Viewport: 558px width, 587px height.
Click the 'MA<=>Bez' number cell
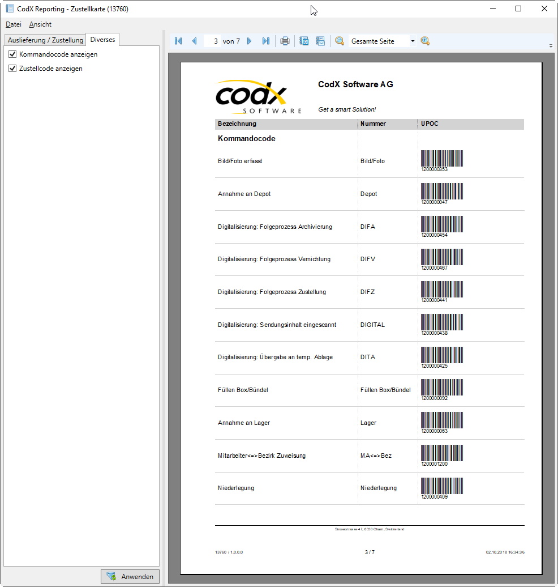click(x=376, y=456)
